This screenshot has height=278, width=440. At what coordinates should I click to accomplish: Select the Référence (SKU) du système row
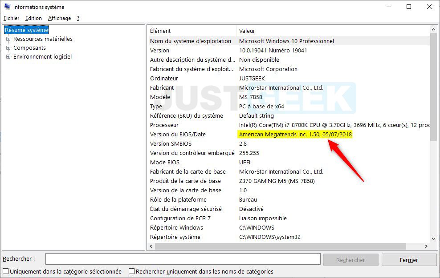pyautogui.click(x=289, y=115)
